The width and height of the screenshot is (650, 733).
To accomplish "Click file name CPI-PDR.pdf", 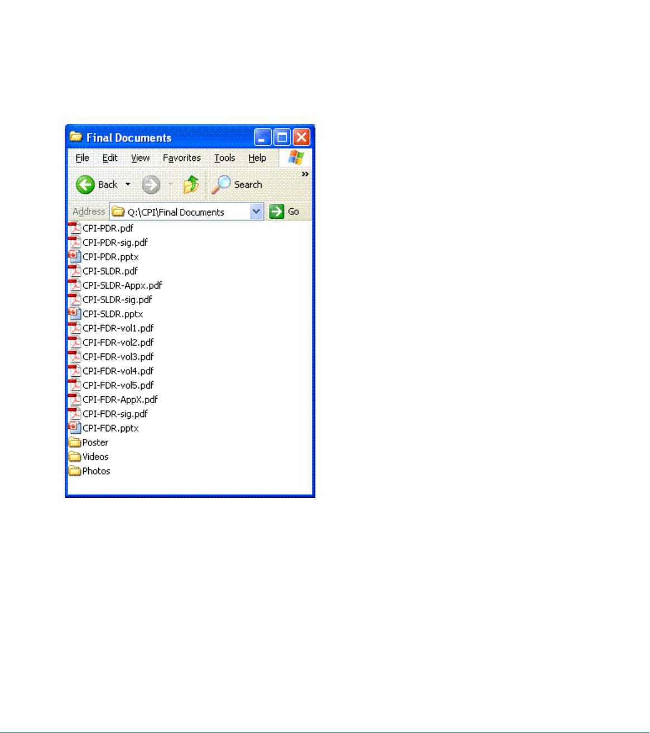I will point(108,228).
